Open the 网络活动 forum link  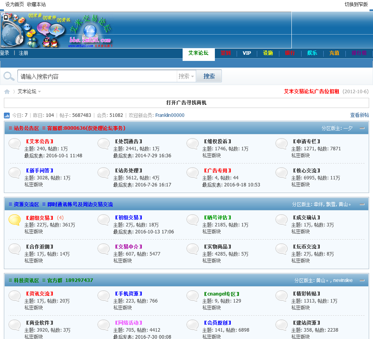click(x=129, y=323)
